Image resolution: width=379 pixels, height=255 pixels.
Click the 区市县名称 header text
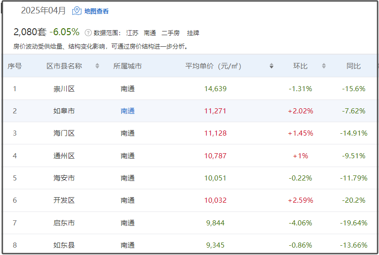[x=64, y=66]
